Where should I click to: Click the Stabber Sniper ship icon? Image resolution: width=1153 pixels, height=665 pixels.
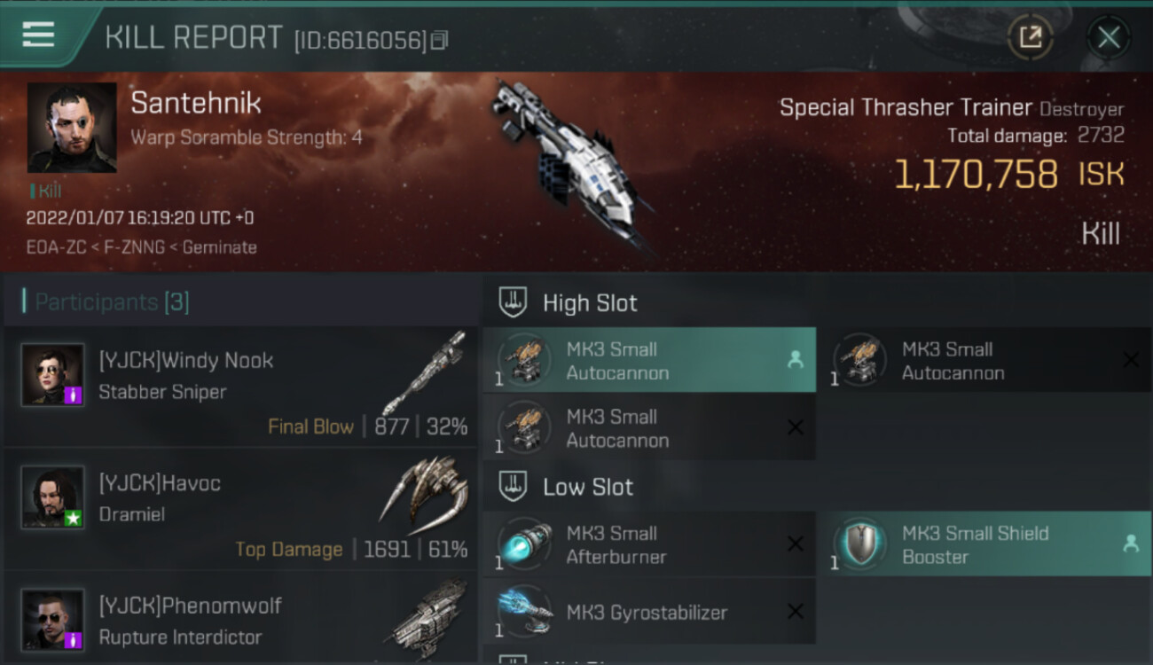[425, 371]
